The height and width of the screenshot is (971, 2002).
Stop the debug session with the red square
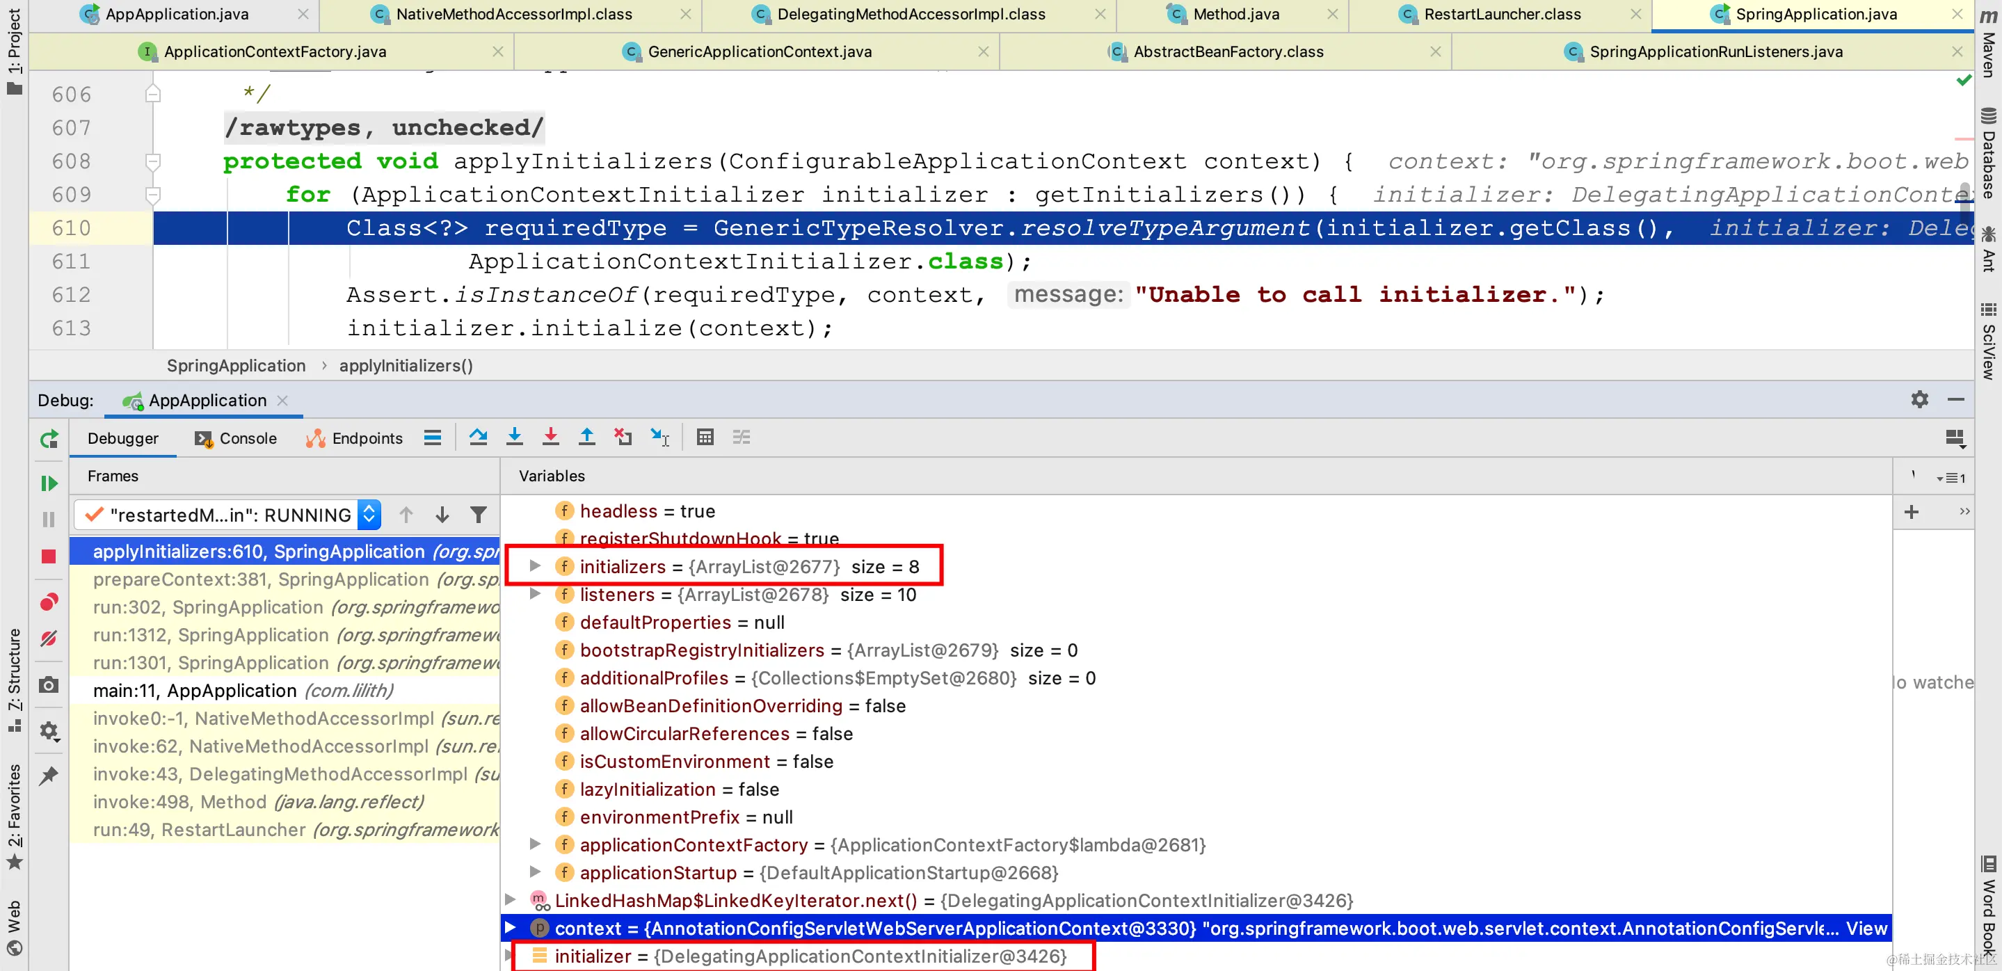click(49, 556)
